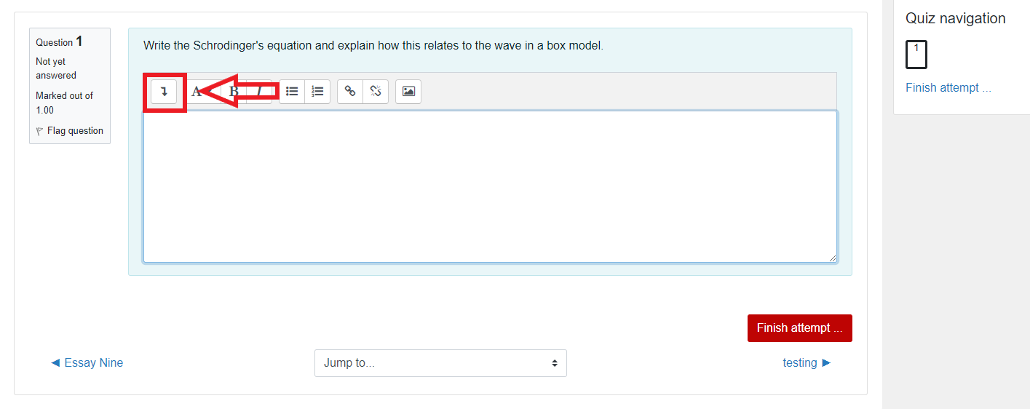Go to previous activity Essay Nine
Viewport: 1030px width, 409px height.
point(87,363)
